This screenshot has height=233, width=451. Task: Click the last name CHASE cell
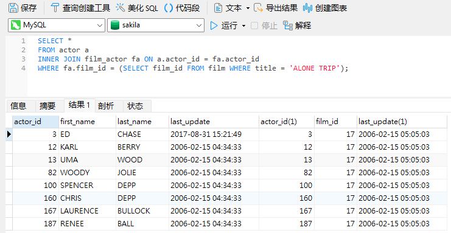142,134
